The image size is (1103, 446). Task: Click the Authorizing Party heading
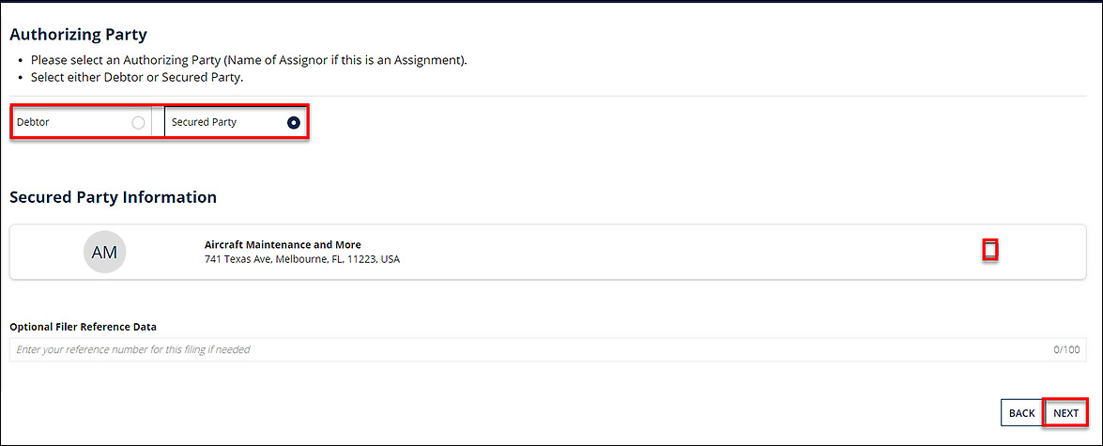pyautogui.click(x=78, y=36)
